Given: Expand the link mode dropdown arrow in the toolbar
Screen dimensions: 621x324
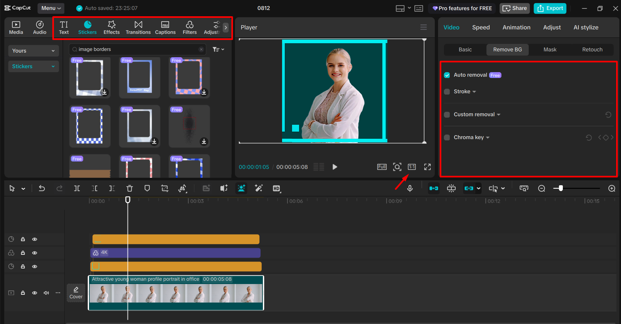Looking at the screenshot, I should tap(478, 188).
